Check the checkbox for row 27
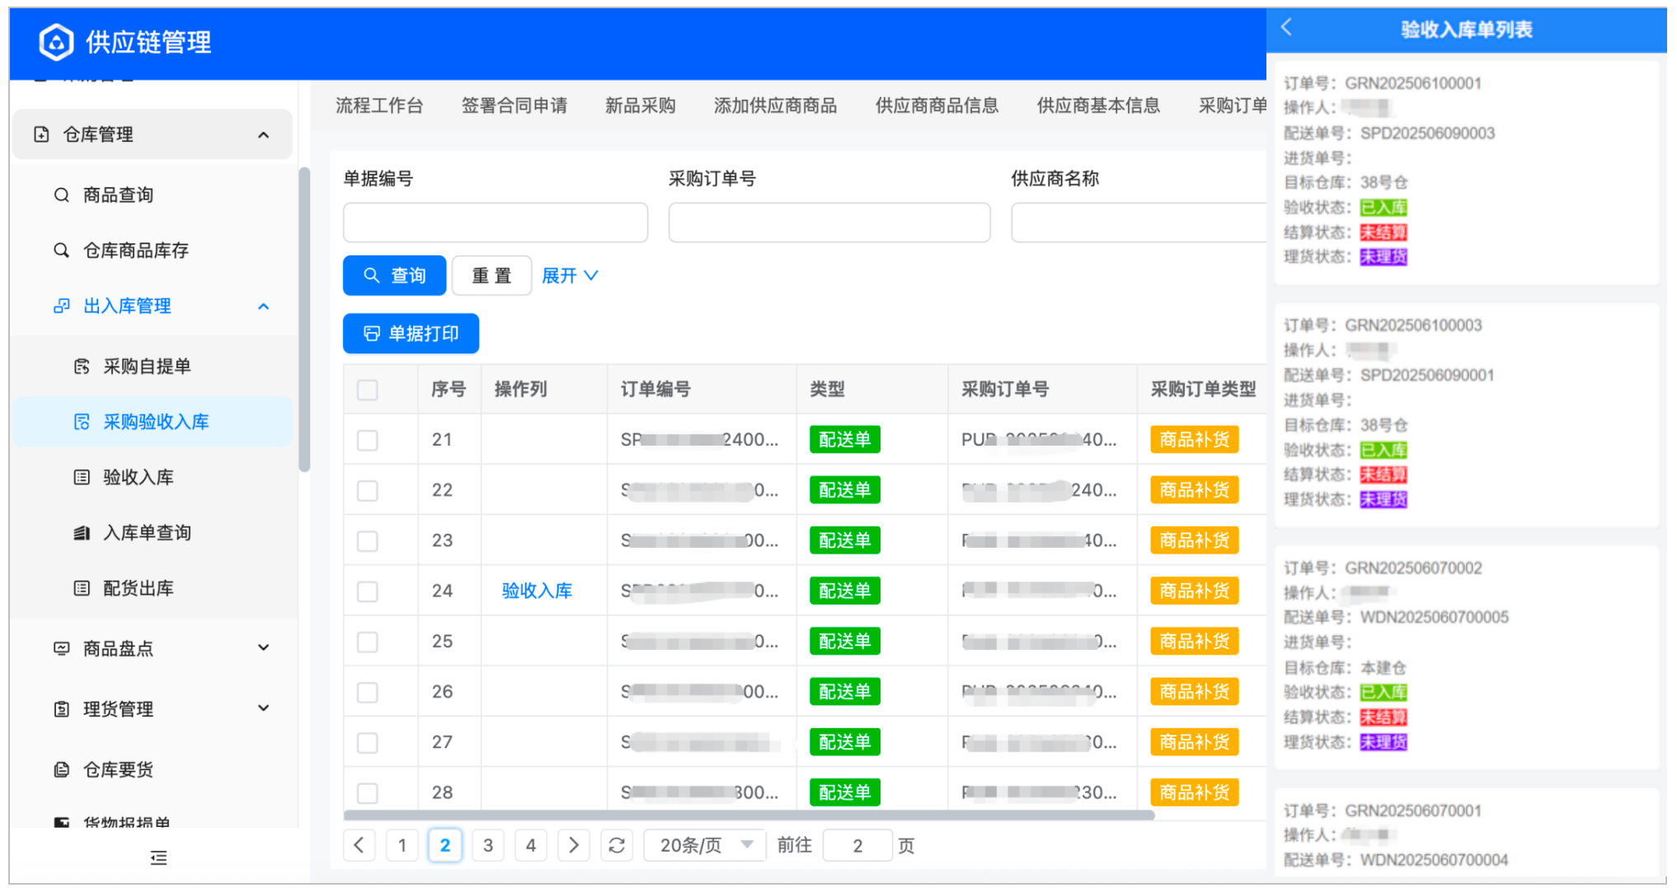1677x888 pixels. (x=368, y=743)
